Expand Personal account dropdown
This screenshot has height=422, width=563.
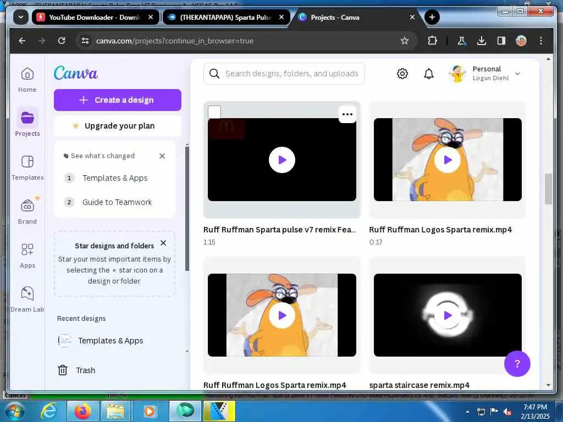pyautogui.click(x=517, y=74)
